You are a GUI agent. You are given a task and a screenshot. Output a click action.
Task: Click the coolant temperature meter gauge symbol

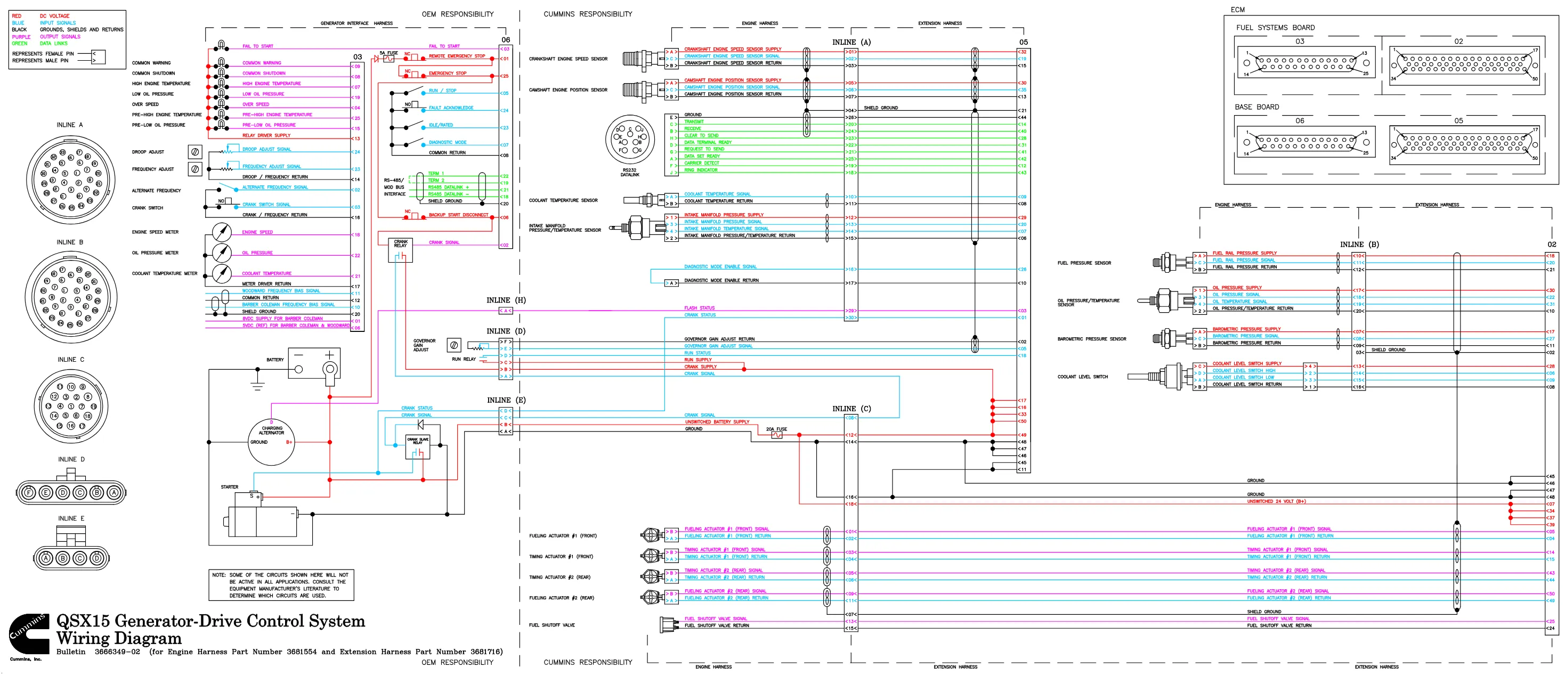click(x=222, y=273)
